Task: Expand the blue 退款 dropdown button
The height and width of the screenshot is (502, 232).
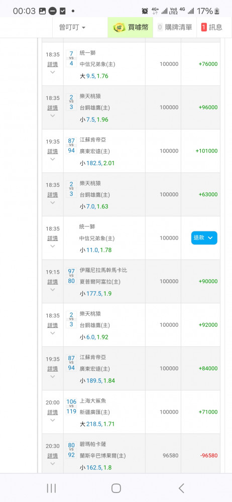Action: tap(204, 238)
